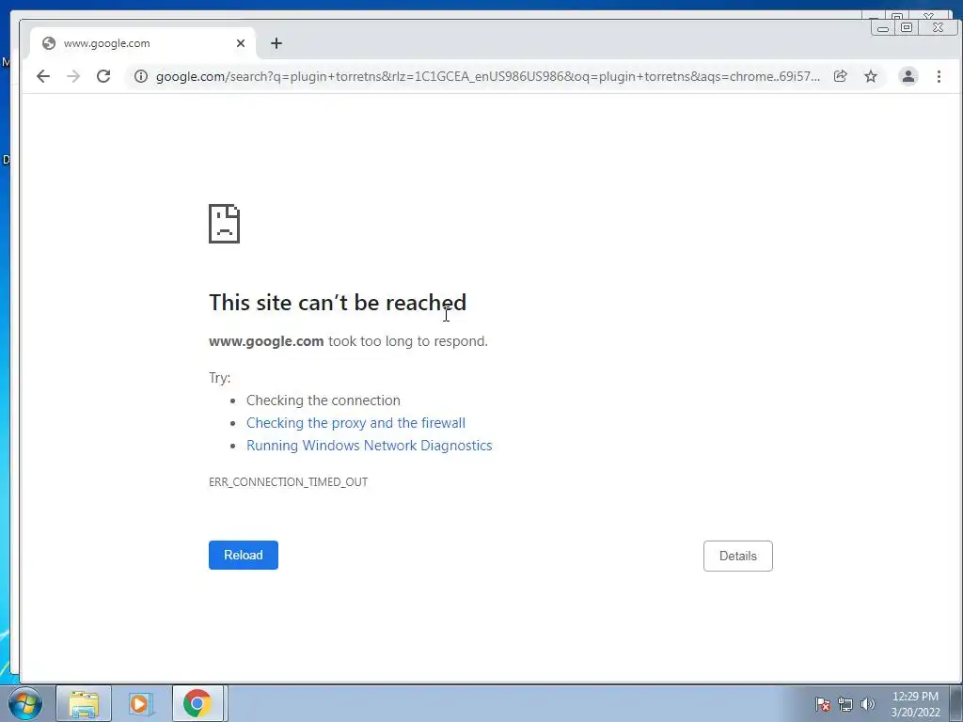Reload the page using toolbar icon
Image resolution: width=963 pixels, height=722 pixels.
point(103,76)
